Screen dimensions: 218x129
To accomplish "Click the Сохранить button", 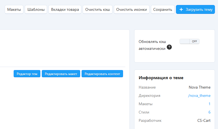I will pyautogui.click(x=163, y=9).
